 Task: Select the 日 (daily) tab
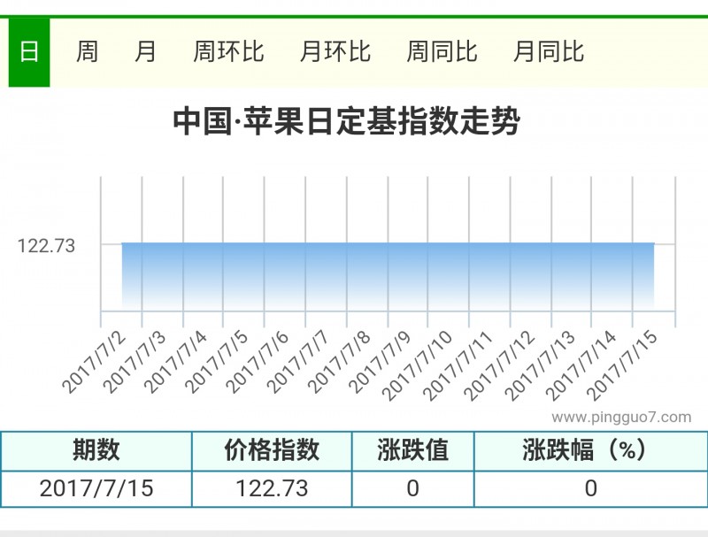29,52
